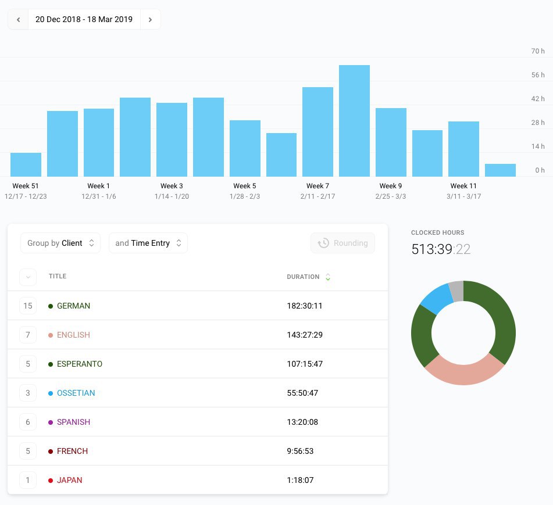
Task: Select the GERMAN client name
Action: [x=73, y=306]
